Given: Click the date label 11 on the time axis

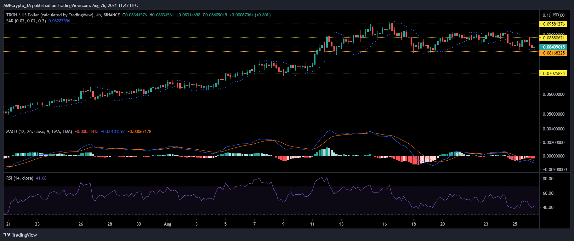Looking at the screenshot, I should coord(312,224).
